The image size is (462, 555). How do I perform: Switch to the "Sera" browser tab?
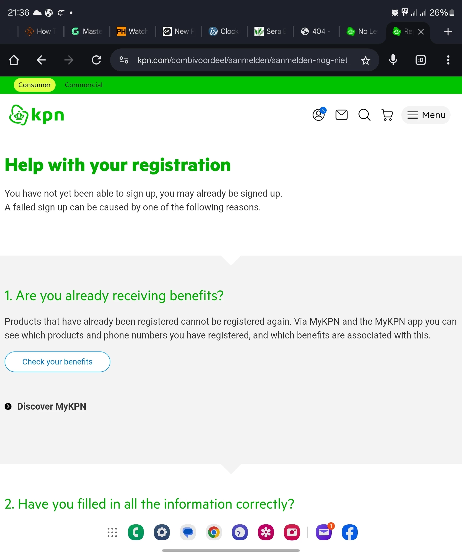(270, 31)
